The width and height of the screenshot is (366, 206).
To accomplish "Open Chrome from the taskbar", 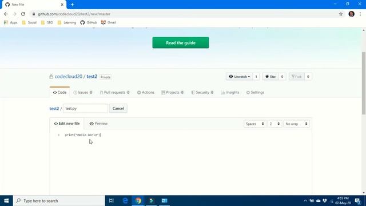I will point(138,201).
